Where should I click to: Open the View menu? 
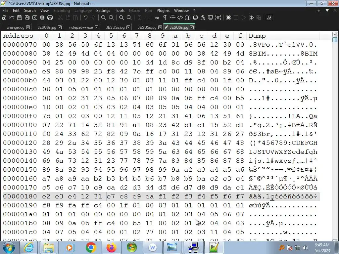tap(44, 10)
